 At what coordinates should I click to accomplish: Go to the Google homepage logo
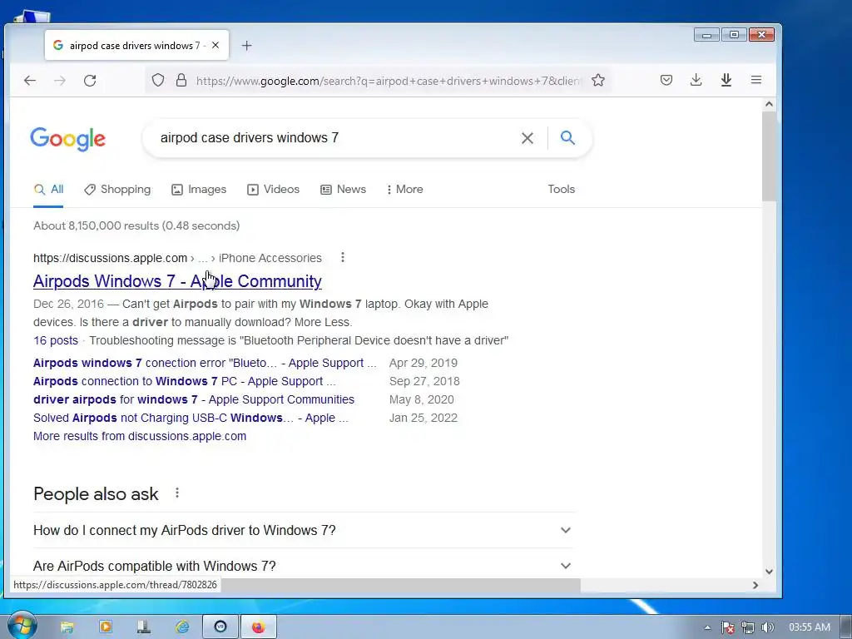click(67, 139)
